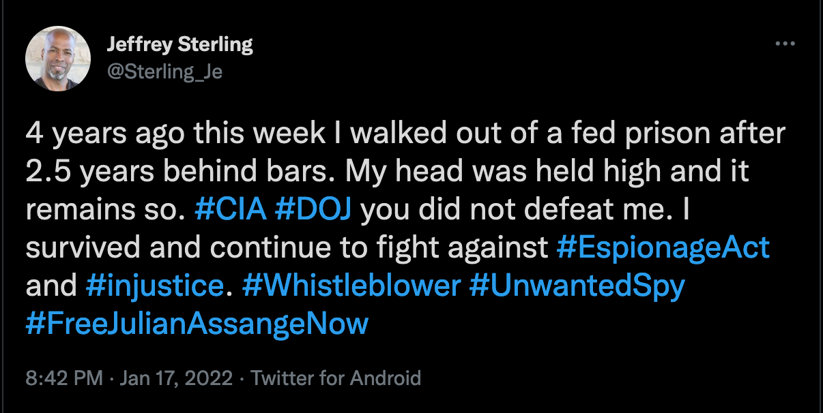Click Jeffrey Sterling's profile picture

click(x=58, y=57)
